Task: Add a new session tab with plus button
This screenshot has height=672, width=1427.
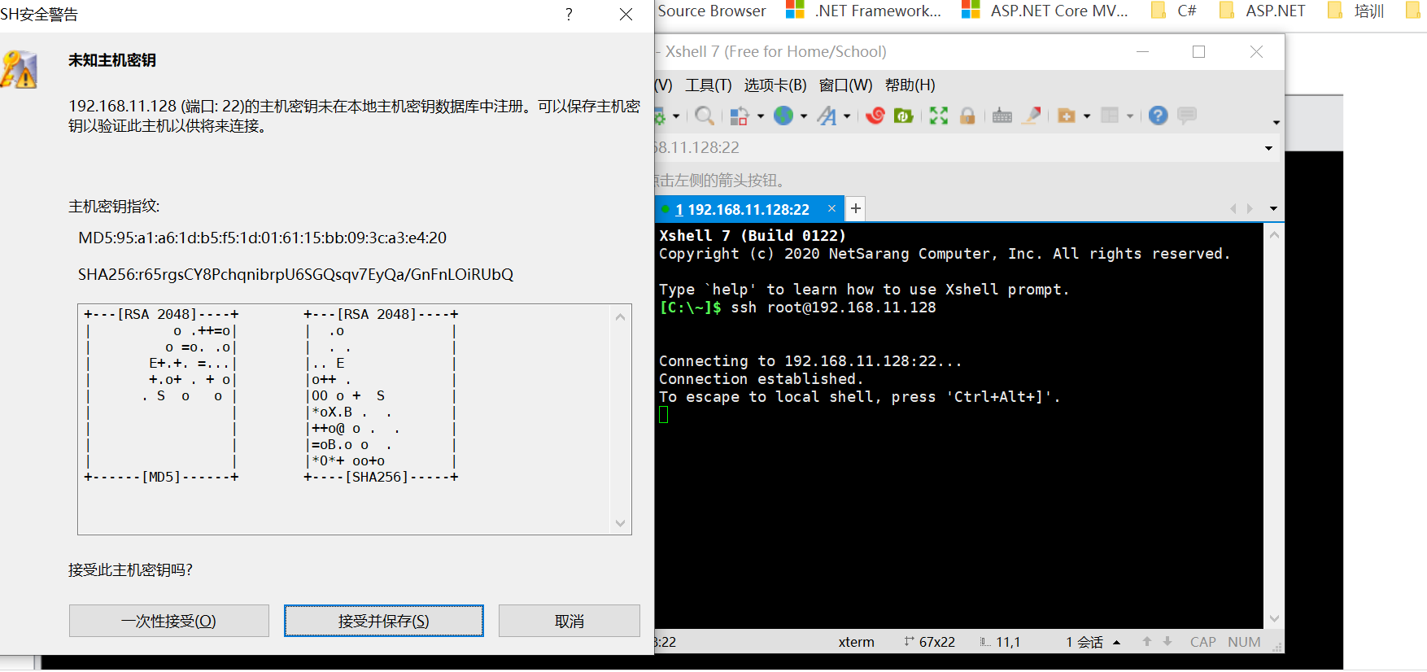Action: [x=856, y=208]
